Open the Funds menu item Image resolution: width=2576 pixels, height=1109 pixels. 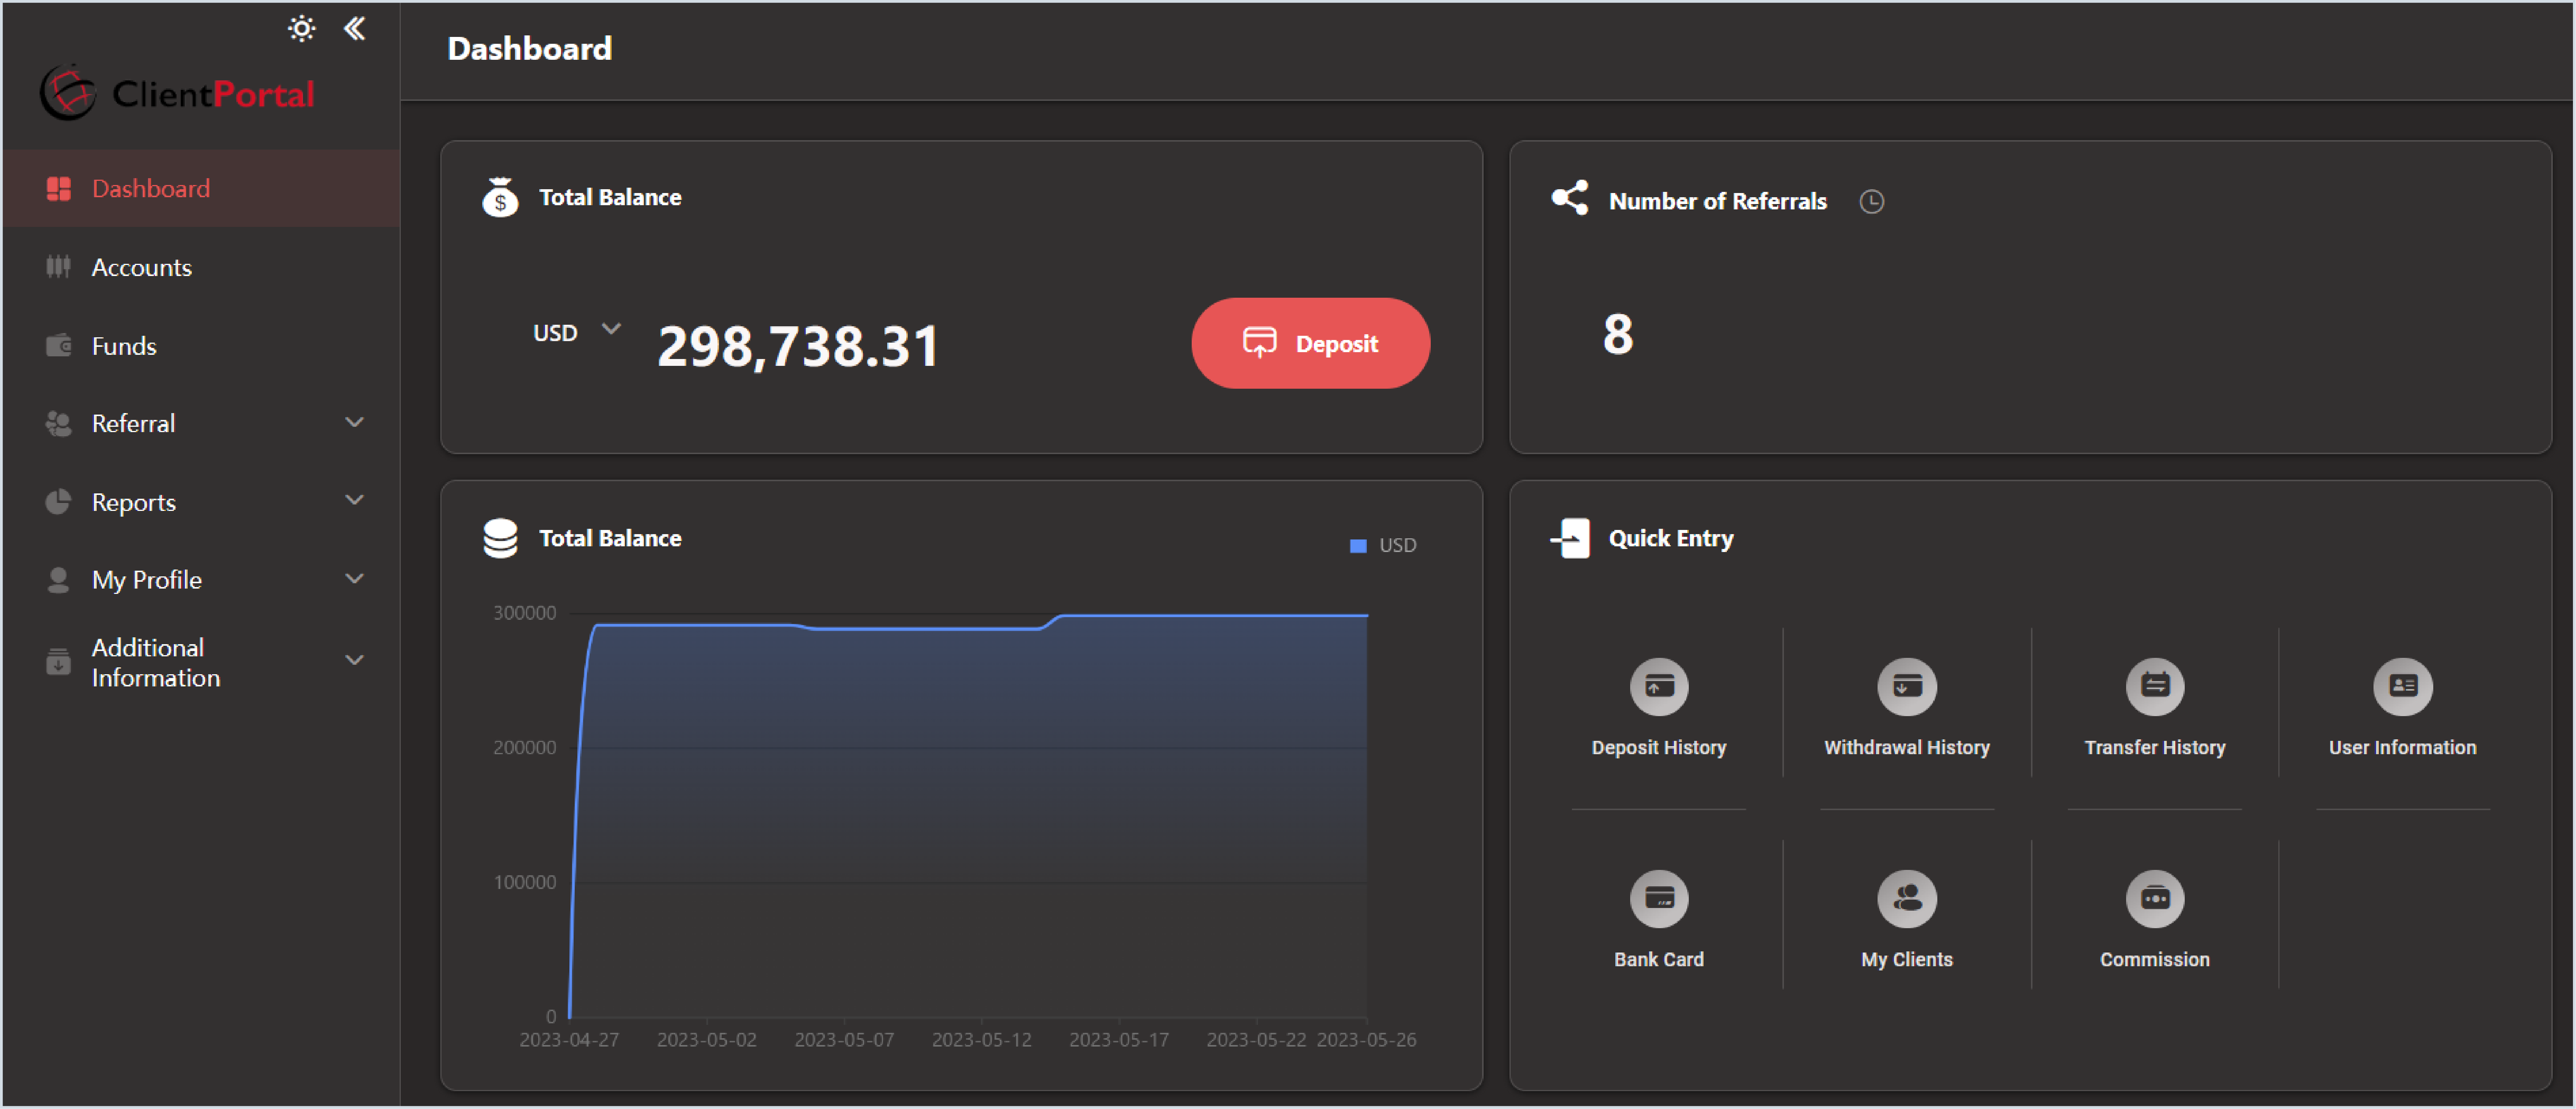124,346
